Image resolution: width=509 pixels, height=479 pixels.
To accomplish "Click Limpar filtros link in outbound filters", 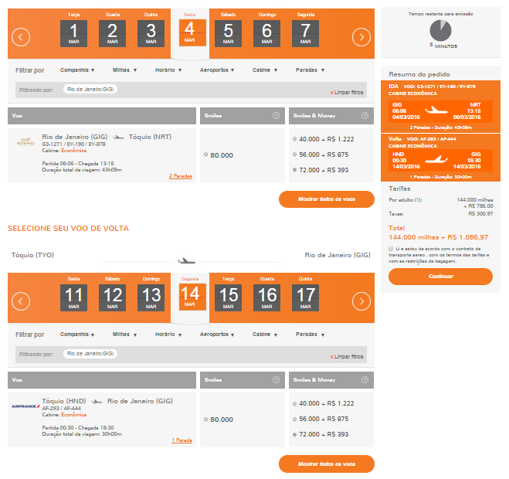I will (x=347, y=92).
